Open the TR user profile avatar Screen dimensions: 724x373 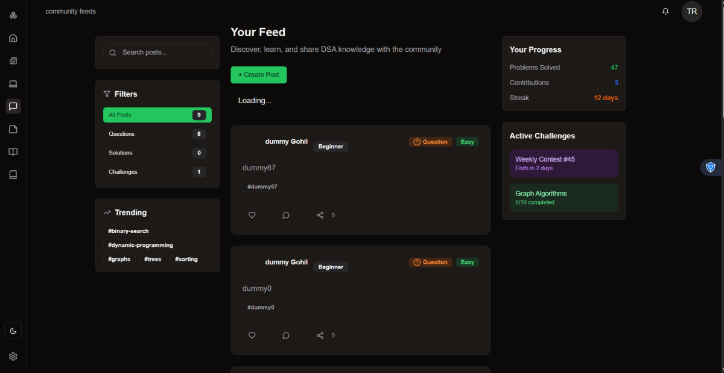[691, 11]
